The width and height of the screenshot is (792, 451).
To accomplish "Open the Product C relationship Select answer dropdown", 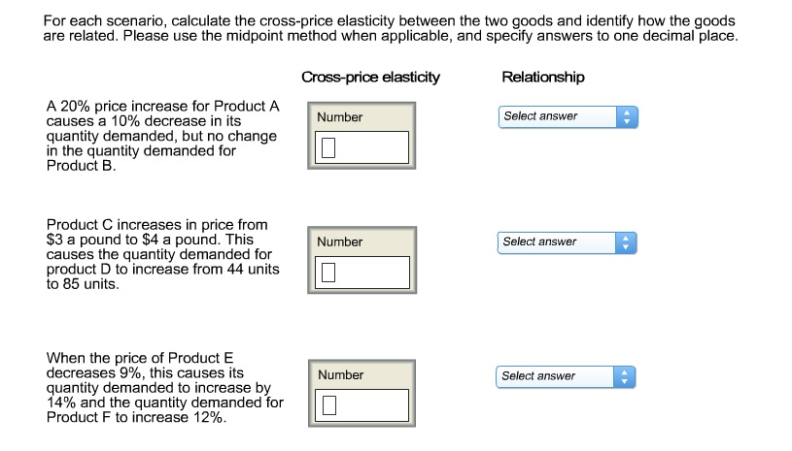I will click(567, 242).
